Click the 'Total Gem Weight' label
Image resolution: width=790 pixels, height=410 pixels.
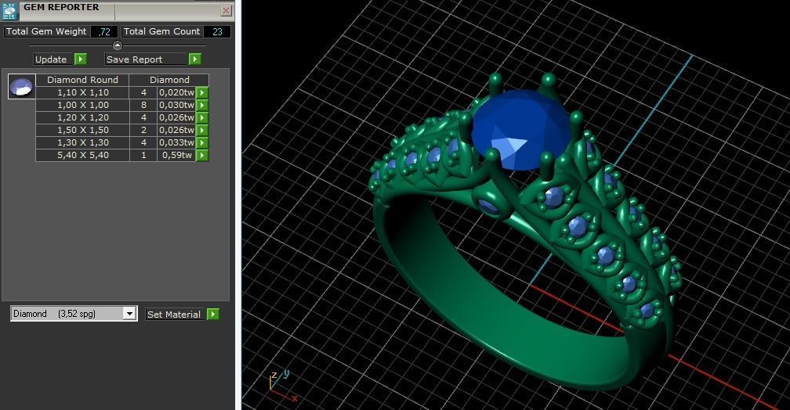click(x=46, y=32)
